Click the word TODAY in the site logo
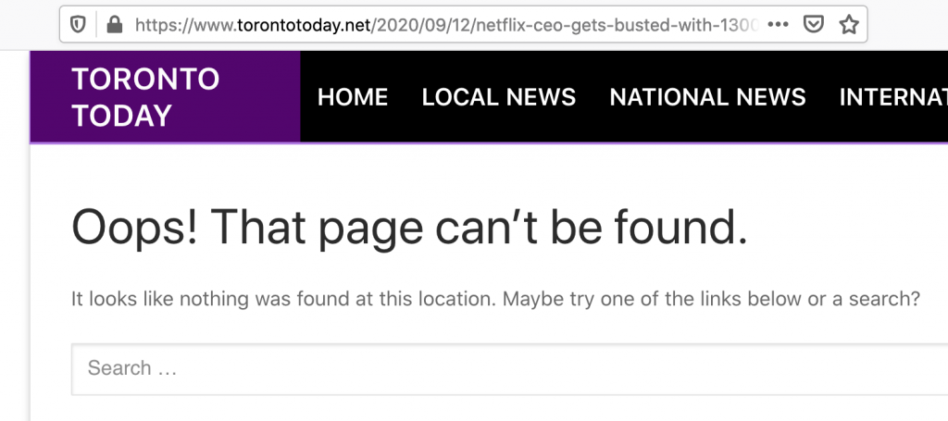Screen dimensions: 948x421 (x=122, y=116)
